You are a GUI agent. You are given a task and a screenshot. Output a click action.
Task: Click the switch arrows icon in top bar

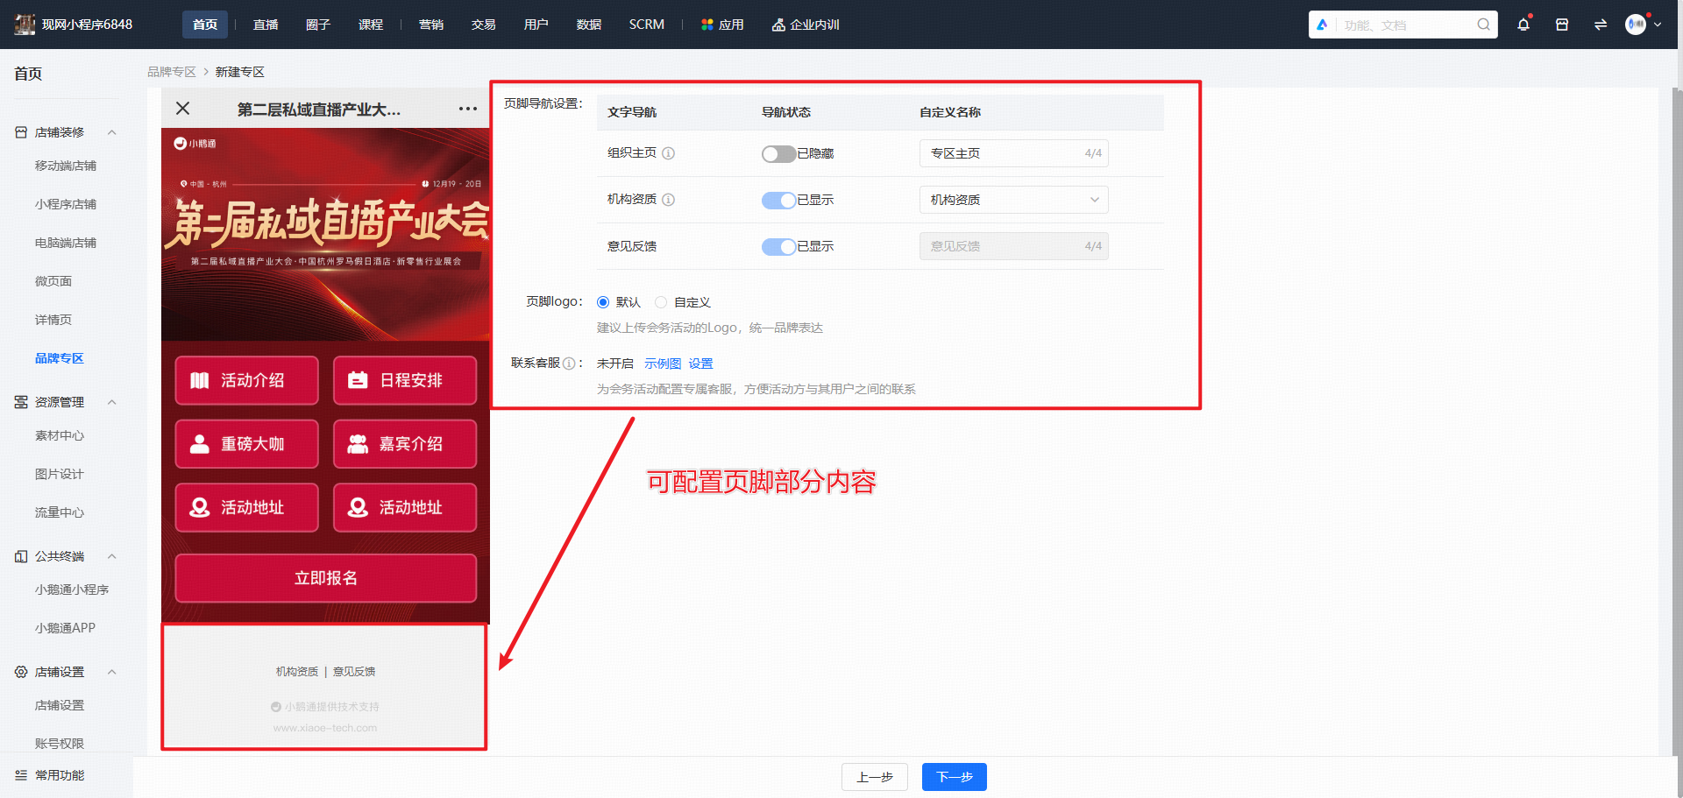tap(1601, 25)
